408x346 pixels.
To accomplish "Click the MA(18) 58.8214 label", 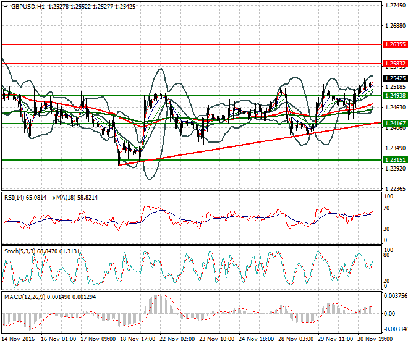I will pyautogui.click(x=77, y=198).
